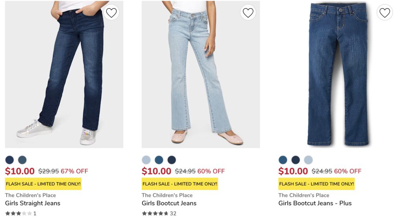The image size is (403, 221).
Task: Click heart icon on Girls Bootcut Jeans
Action: (x=248, y=13)
